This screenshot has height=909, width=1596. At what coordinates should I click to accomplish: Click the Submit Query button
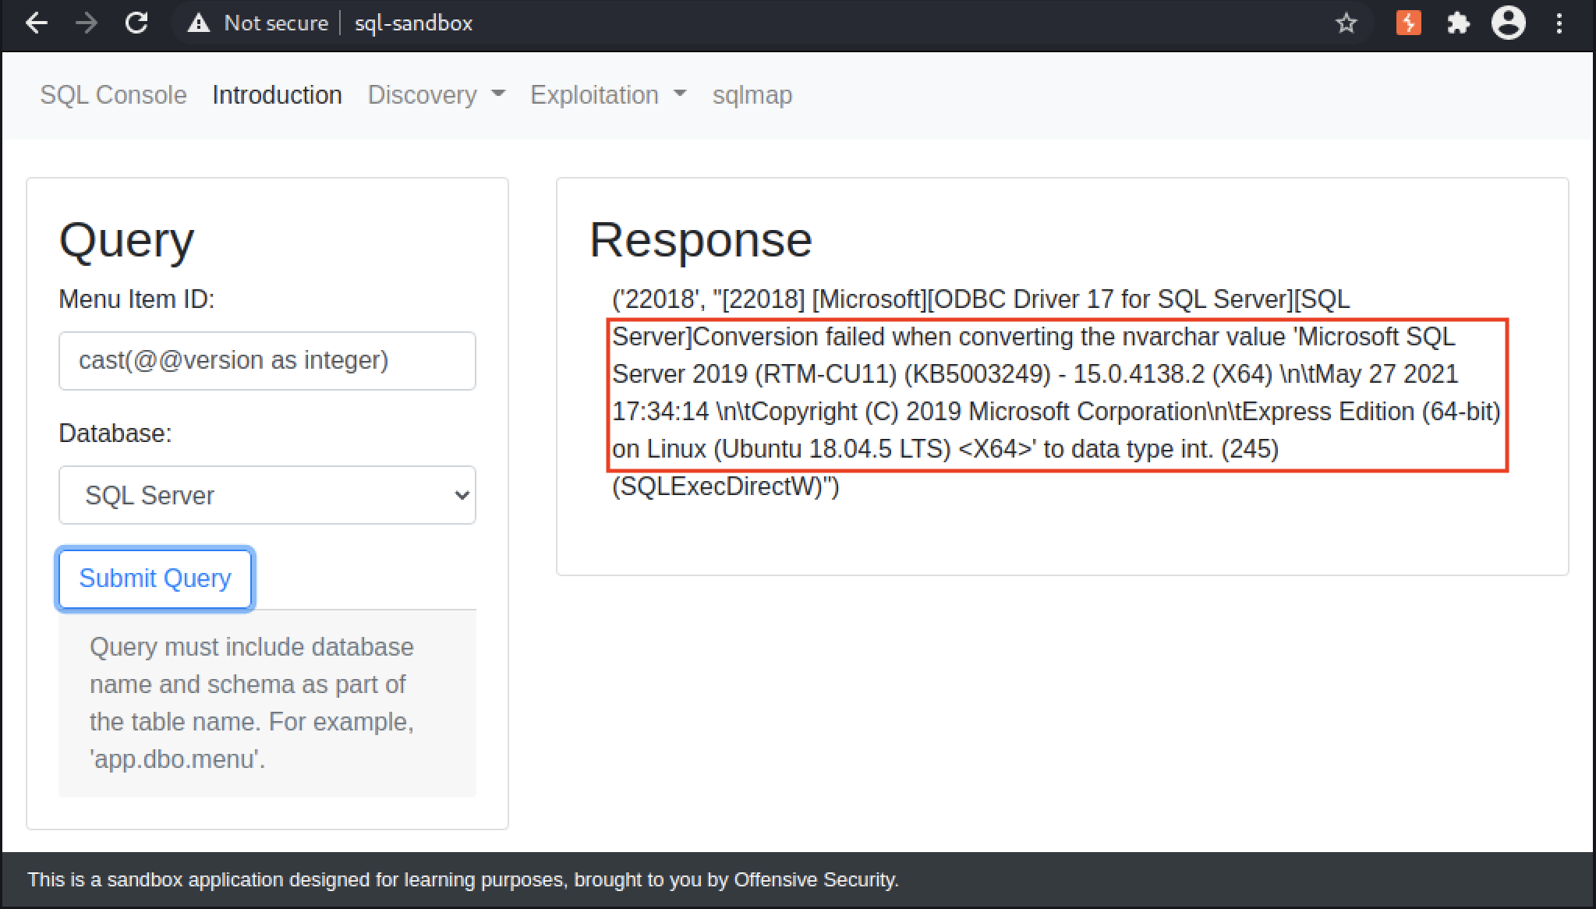(155, 578)
